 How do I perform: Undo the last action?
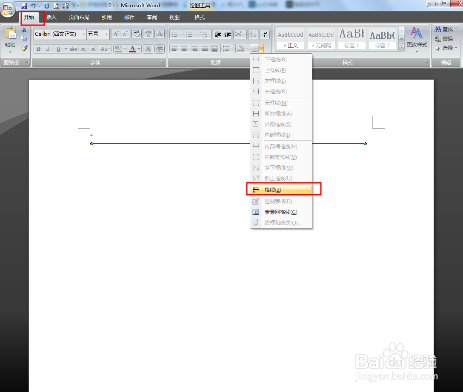pyautogui.click(x=33, y=6)
